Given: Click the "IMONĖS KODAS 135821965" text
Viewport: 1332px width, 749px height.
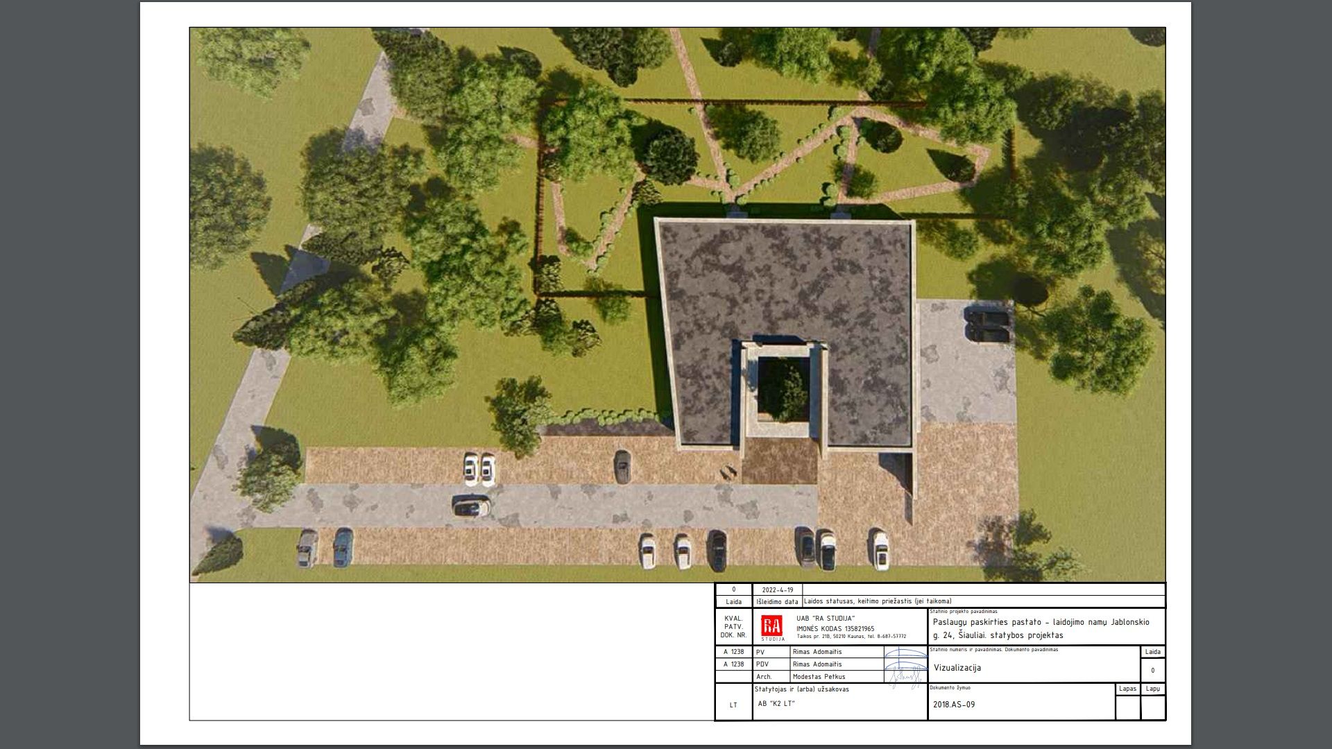Looking at the screenshot, I should click(x=835, y=629).
